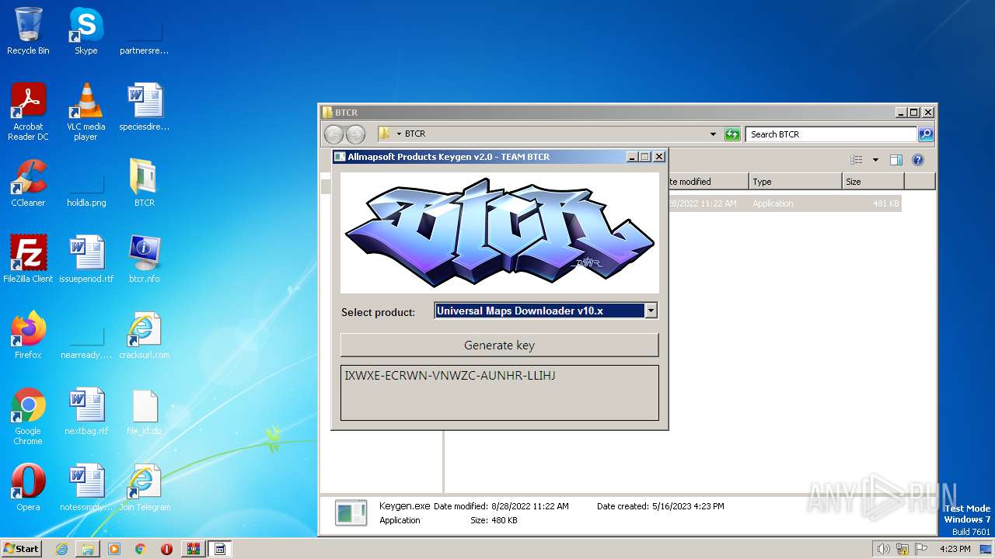Refresh the BTCR folder view
Viewport: 995px width, 559px height.
pos(732,134)
